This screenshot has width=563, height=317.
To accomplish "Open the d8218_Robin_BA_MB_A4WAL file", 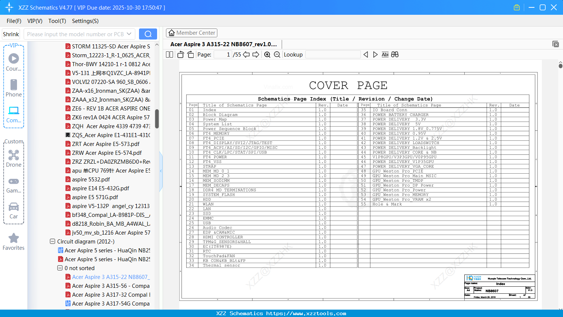I will tap(108, 224).
